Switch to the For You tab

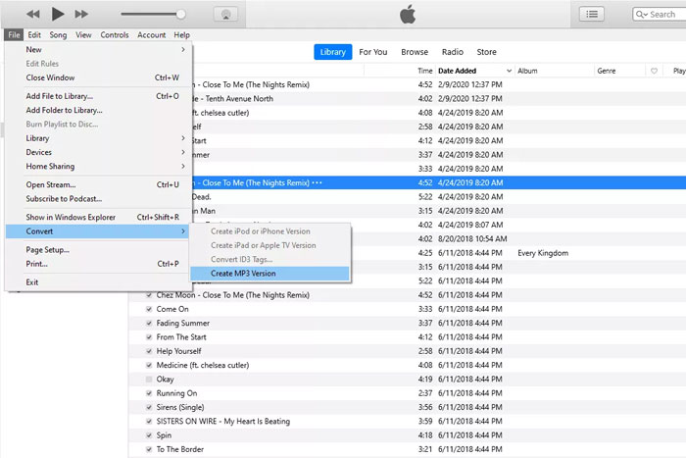pos(372,52)
